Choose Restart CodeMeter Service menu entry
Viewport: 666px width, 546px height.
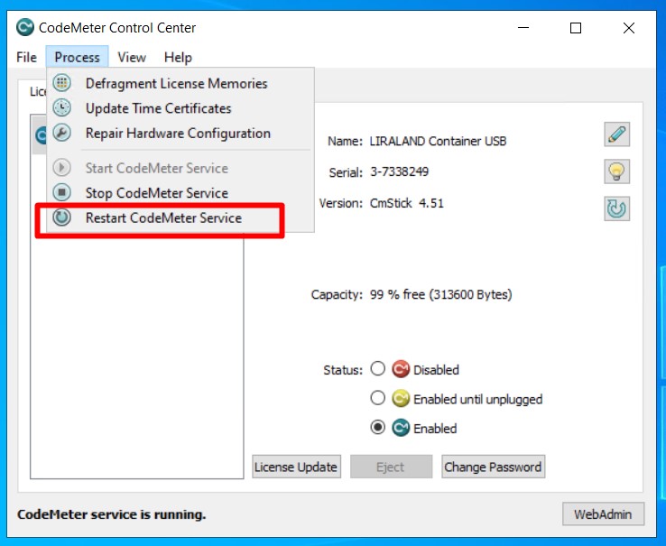[x=163, y=217]
